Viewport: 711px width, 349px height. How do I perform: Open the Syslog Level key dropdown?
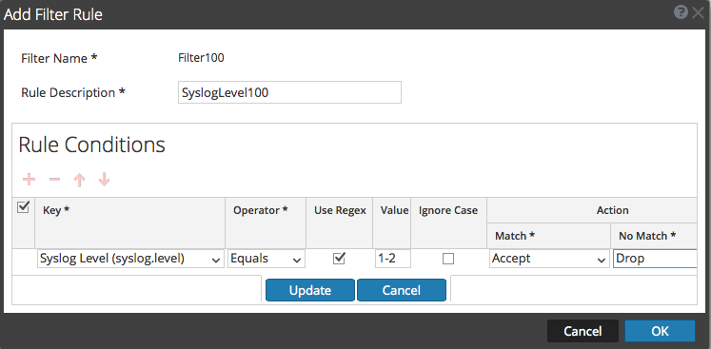[x=130, y=259]
